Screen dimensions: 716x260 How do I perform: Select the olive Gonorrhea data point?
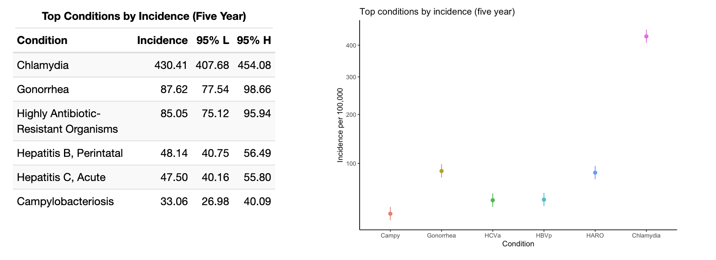[442, 171]
